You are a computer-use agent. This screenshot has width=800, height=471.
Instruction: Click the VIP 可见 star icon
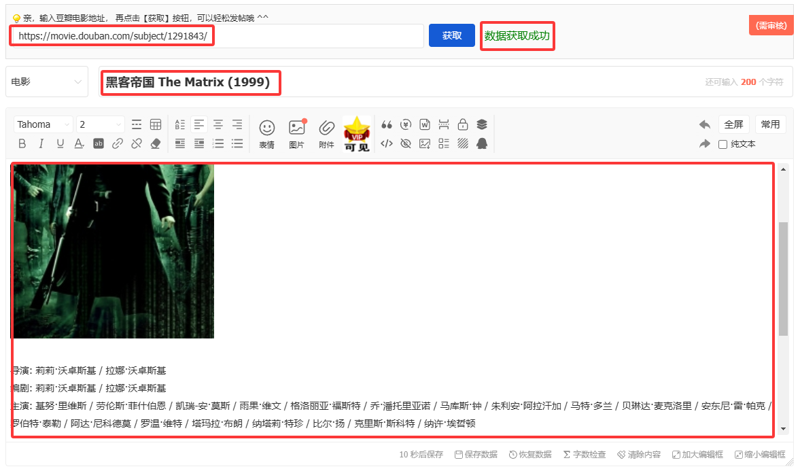coord(357,134)
